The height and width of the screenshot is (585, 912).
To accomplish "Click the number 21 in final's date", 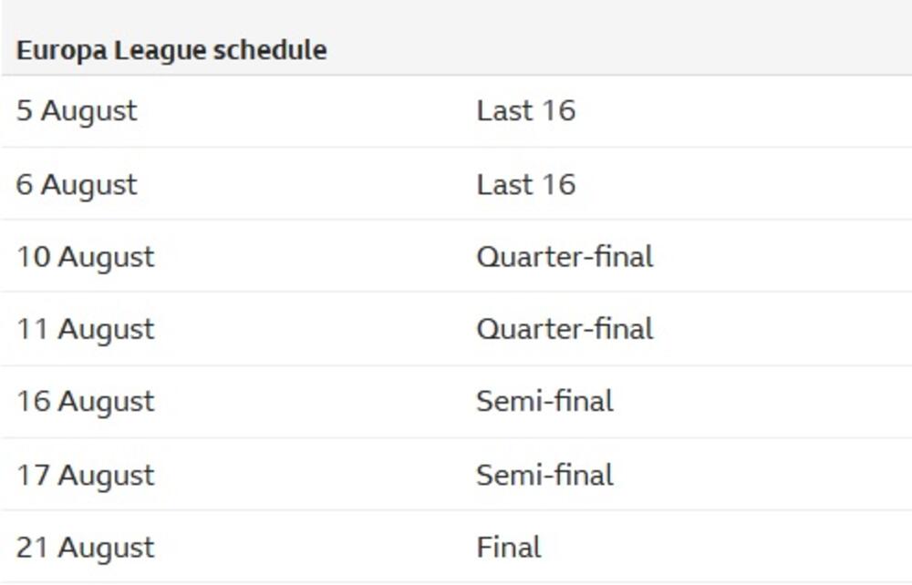I will click(x=32, y=548).
